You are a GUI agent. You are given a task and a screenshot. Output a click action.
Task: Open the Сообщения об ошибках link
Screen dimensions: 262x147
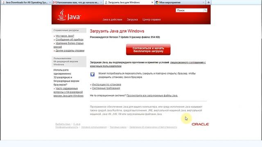(69, 40)
